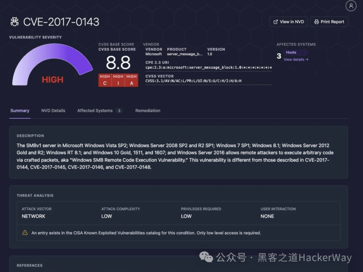Click the CISA Known Exploited Vulnerabilities notice
The image size is (363, 272).
coord(146,233)
